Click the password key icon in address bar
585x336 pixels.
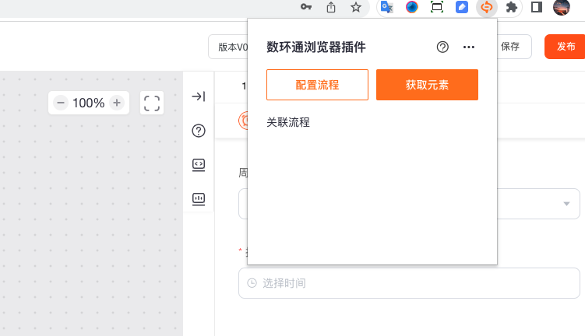click(x=306, y=7)
